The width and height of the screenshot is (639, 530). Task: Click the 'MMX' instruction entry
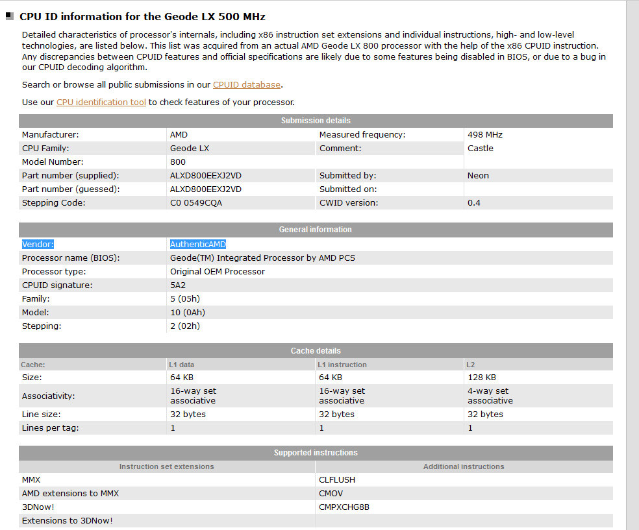pyautogui.click(x=31, y=480)
